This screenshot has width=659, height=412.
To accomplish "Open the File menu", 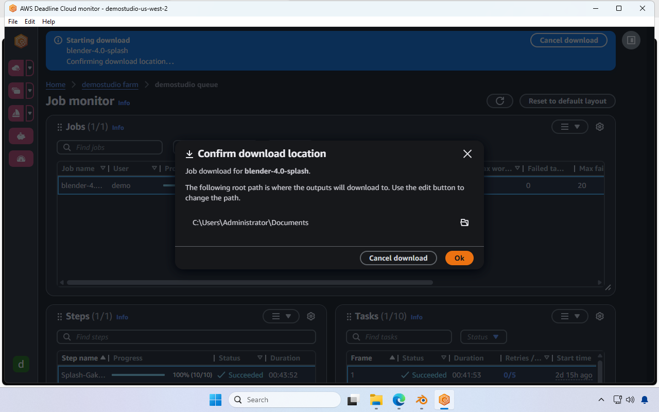I will [12, 22].
